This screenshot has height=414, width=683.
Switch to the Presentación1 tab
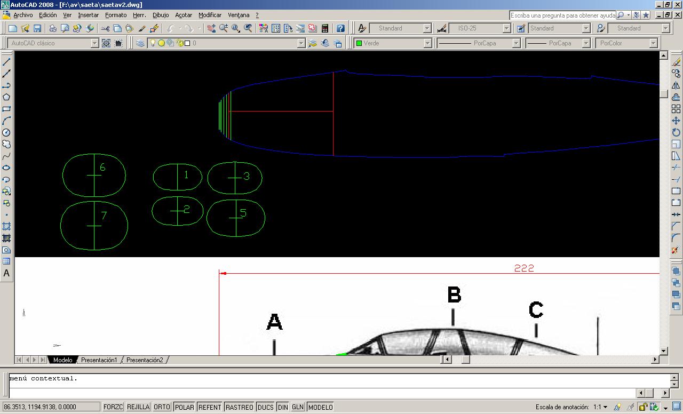[x=99, y=360]
